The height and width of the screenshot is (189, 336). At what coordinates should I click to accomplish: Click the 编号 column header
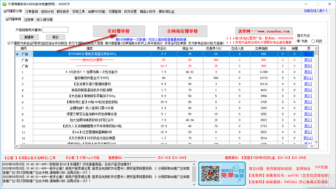tap(24, 48)
